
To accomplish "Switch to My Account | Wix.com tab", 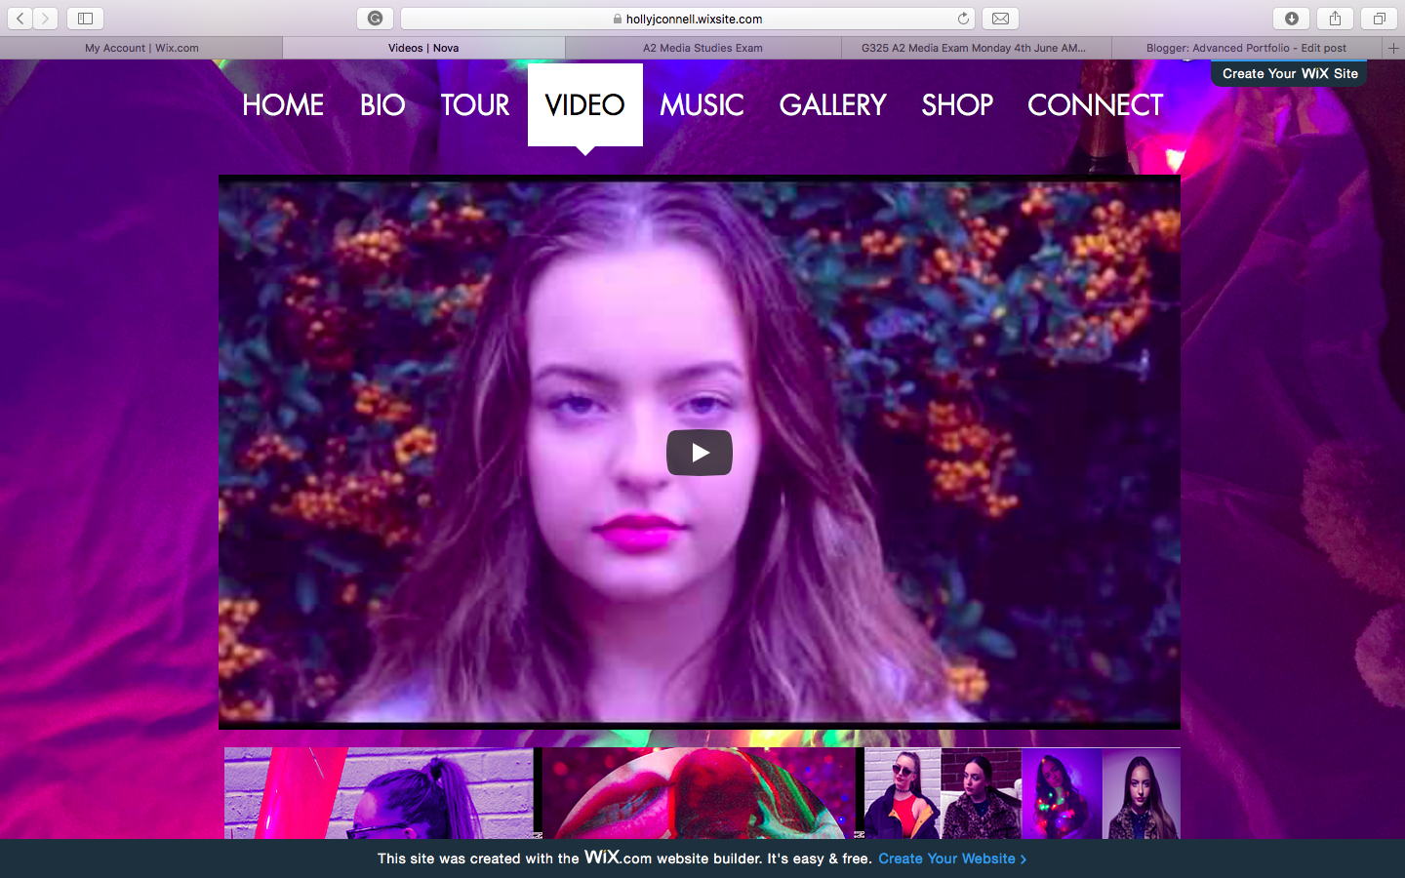I will click(x=141, y=48).
